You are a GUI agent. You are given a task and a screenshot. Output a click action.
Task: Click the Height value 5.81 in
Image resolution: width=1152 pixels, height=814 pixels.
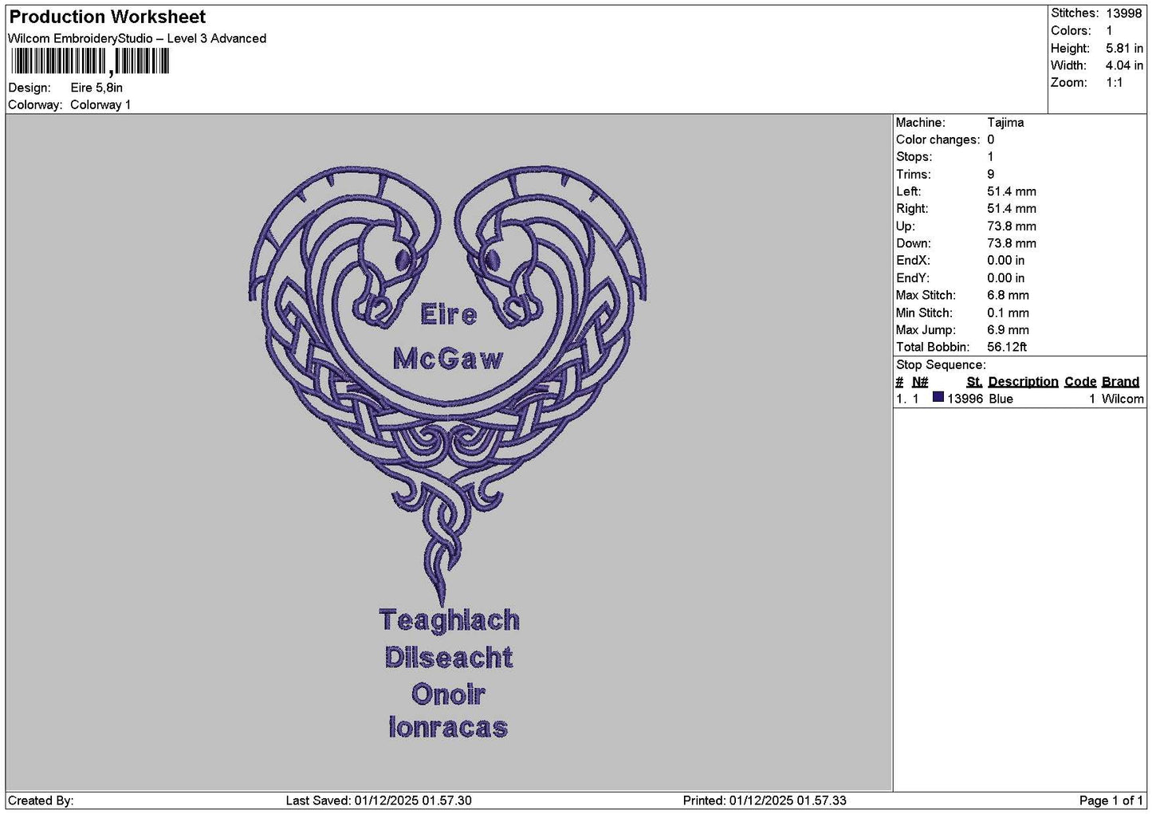tap(1124, 48)
